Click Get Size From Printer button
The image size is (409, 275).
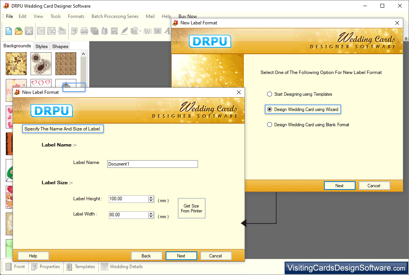[x=192, y=208]
